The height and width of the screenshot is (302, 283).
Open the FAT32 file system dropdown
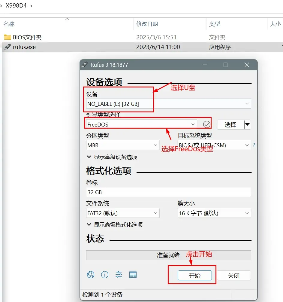tap(123, 213)
